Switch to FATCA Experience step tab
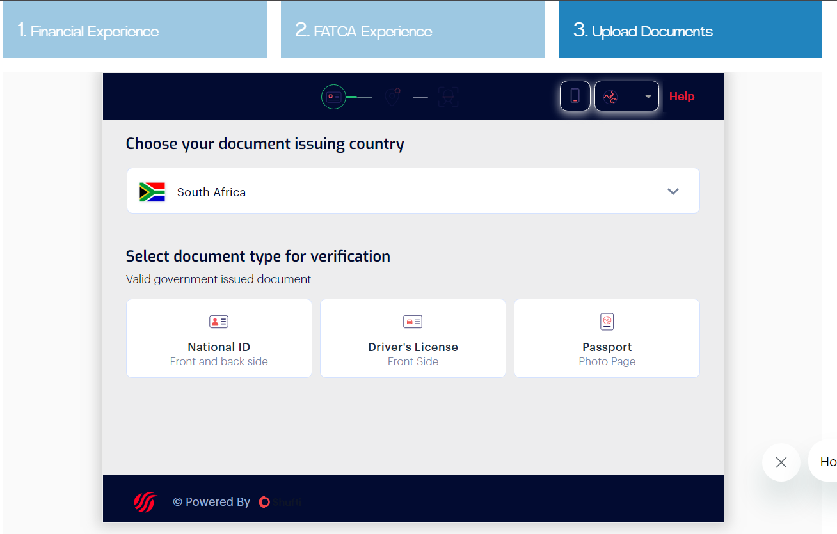Viewport: 837px width, 534px height. pos(412,30)
